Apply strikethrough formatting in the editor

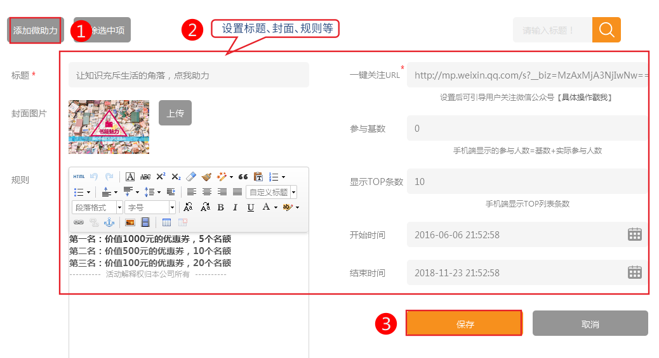tap(145, 177)
